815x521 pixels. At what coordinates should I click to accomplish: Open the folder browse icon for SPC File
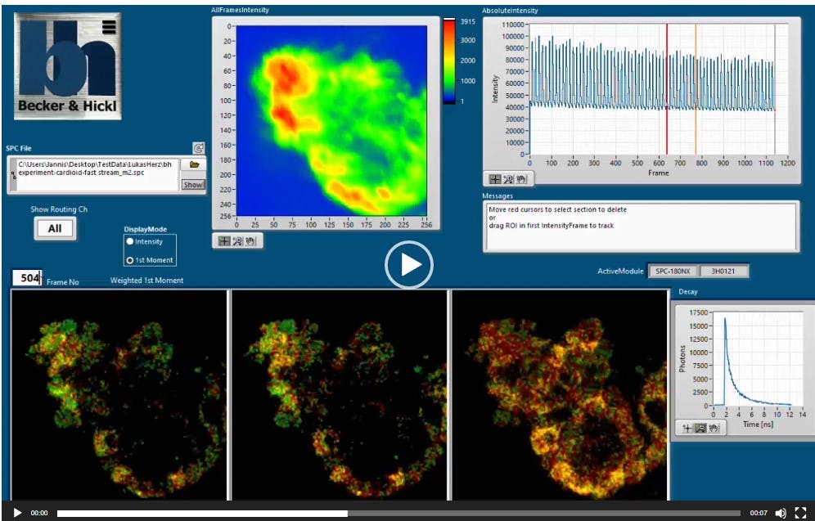[194, 164]
